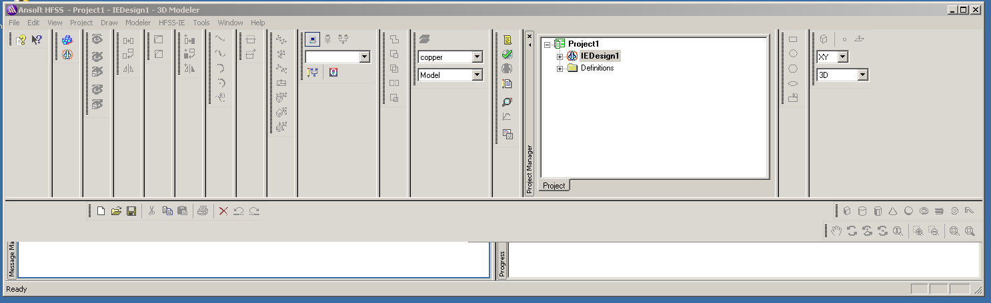The image size is (991, 303).
Task: Toggle the local machine computer button
Action: click(312, 39)
